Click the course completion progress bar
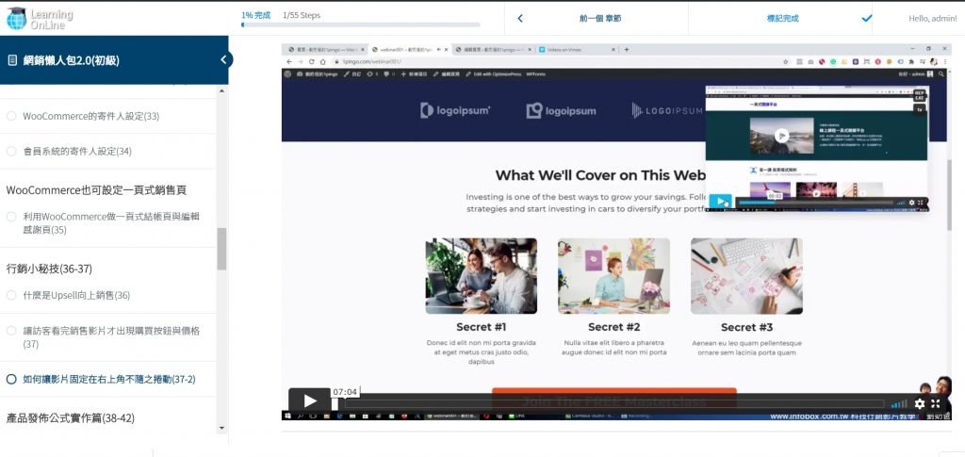965x457 pixels. coord(361,25)
